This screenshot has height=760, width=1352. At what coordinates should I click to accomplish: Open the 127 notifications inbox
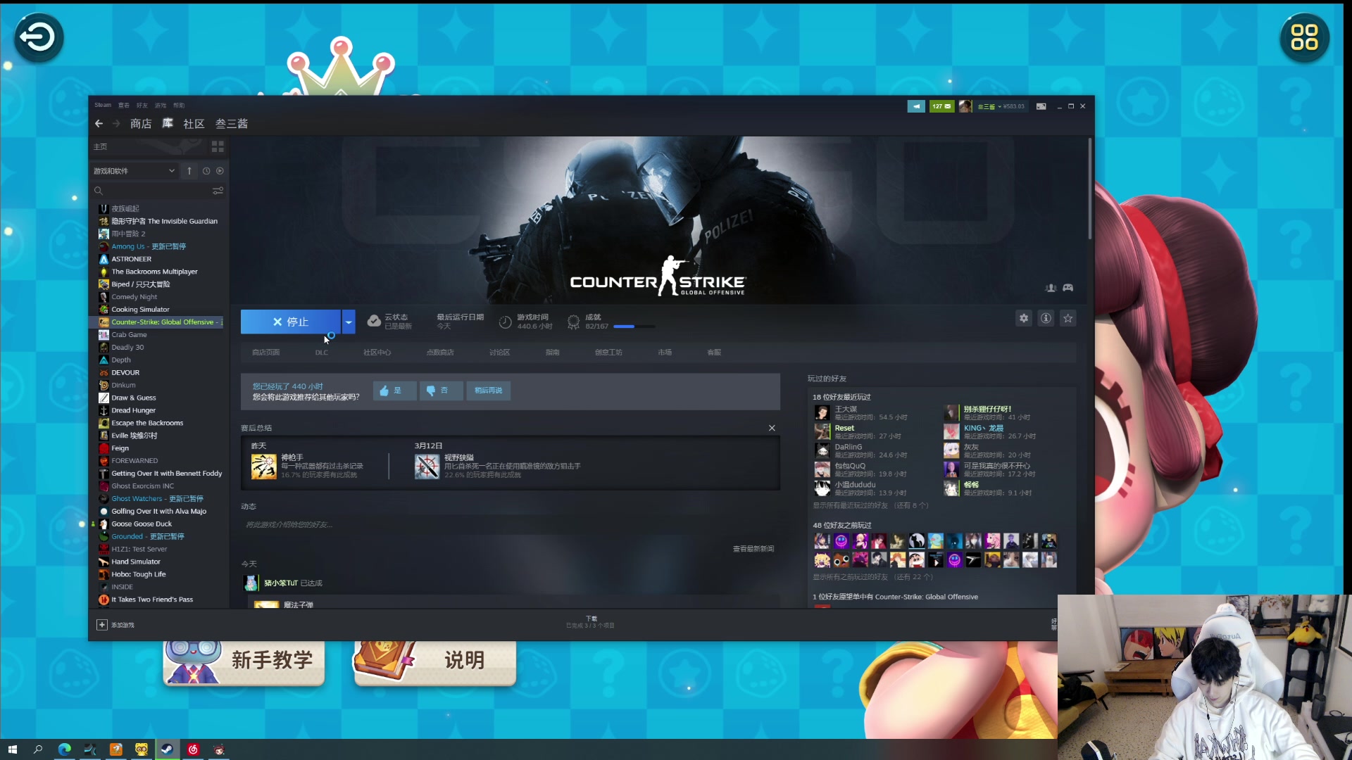tap(941, 106)
